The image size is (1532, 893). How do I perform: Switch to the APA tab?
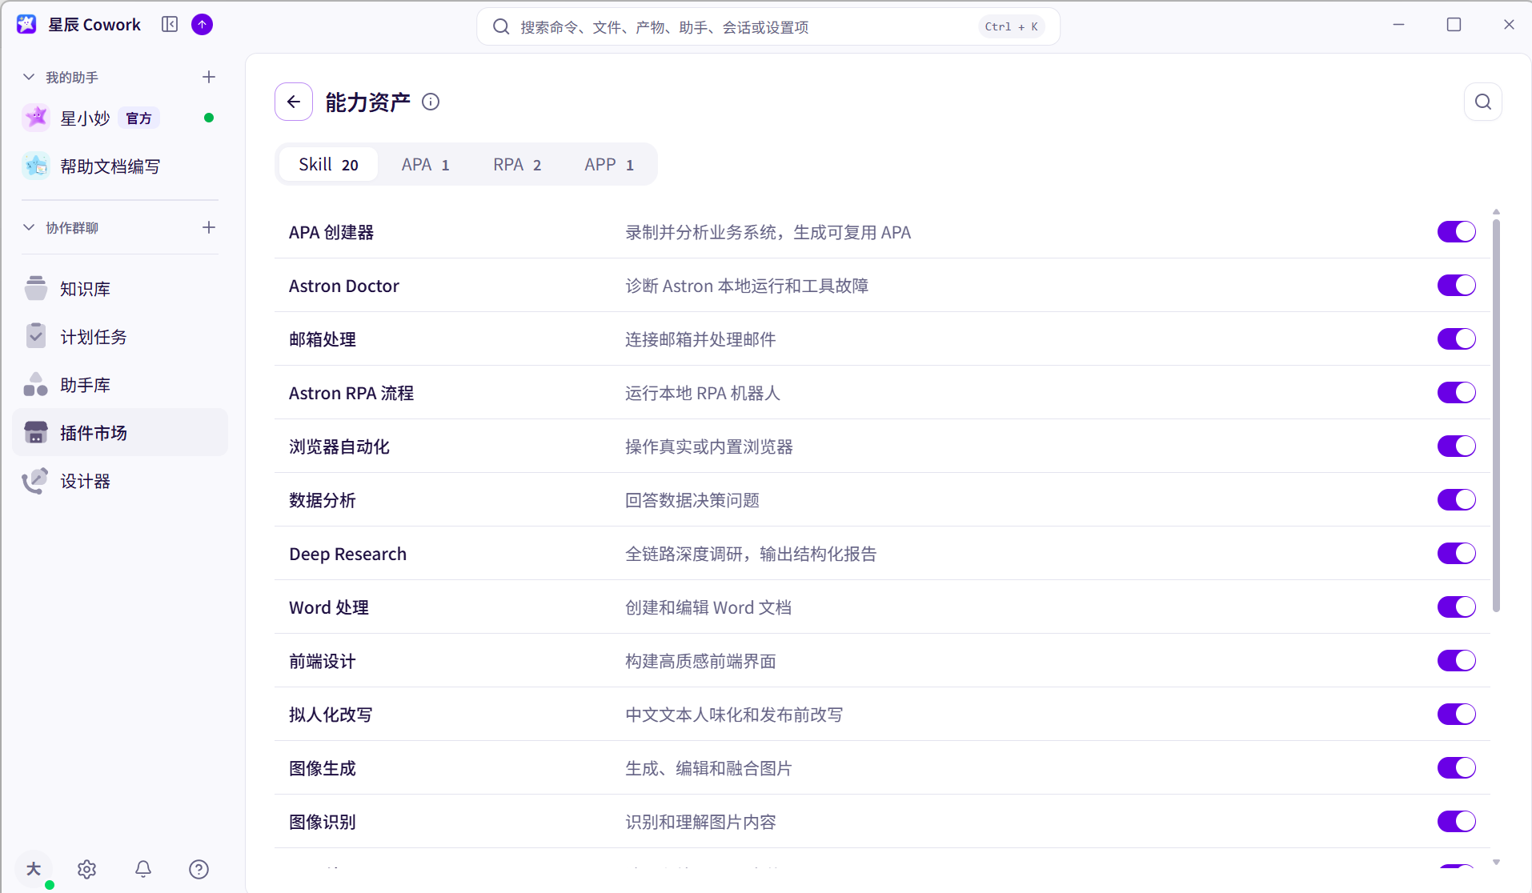[425, 164]
